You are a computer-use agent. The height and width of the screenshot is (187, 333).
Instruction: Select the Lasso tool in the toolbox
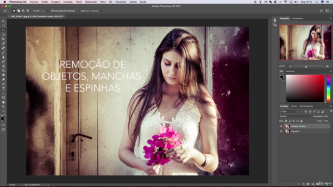click(3, 30)
